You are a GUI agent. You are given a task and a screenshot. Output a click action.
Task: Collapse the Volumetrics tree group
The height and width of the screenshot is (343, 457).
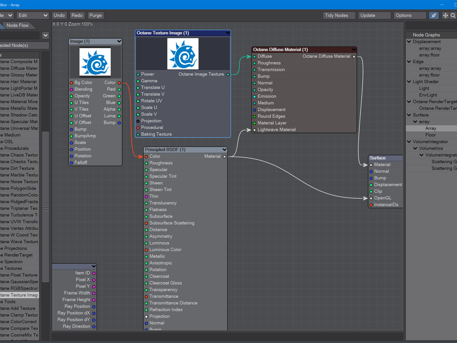pos(415,148)
